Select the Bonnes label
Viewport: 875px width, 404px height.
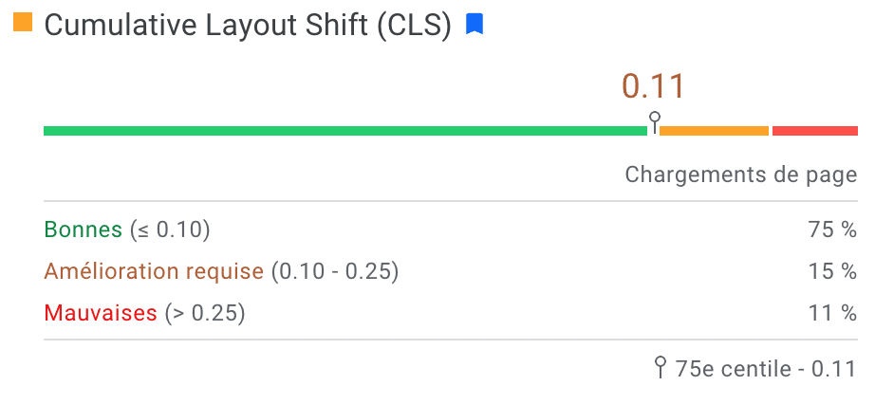coord(83,230)
